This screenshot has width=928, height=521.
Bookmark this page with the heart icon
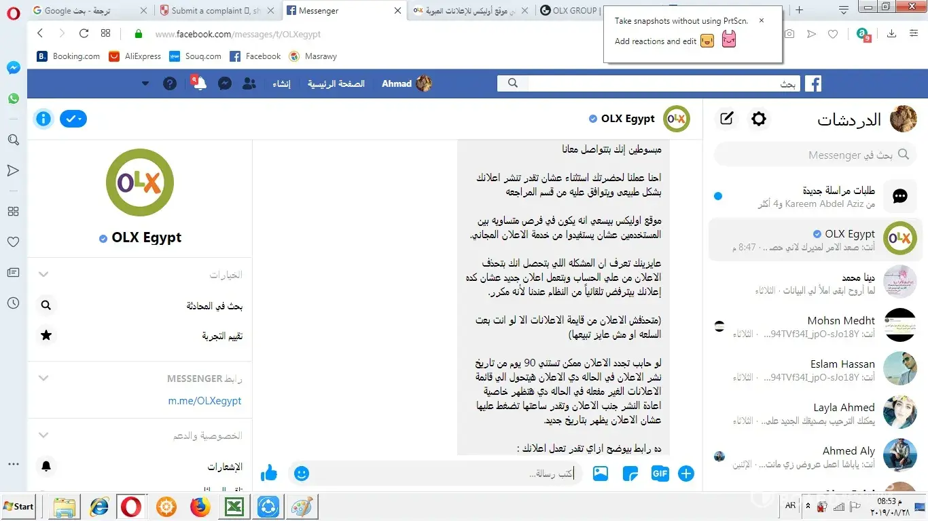click(833, 34)
